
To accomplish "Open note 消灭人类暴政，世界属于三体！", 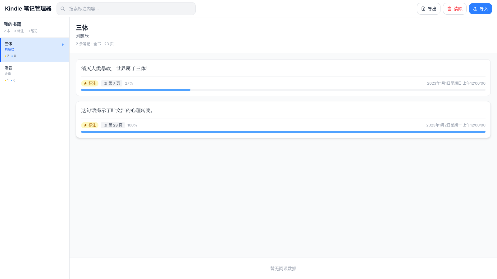I will (x=283, y=77).
